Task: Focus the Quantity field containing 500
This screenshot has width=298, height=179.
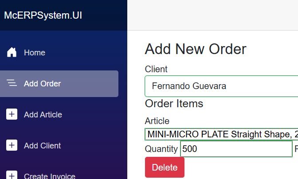Action: point(236,149)
